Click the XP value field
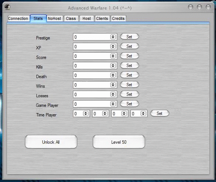Image resolution: width=216 pixels, height=182 pixels. pos(95,46)
